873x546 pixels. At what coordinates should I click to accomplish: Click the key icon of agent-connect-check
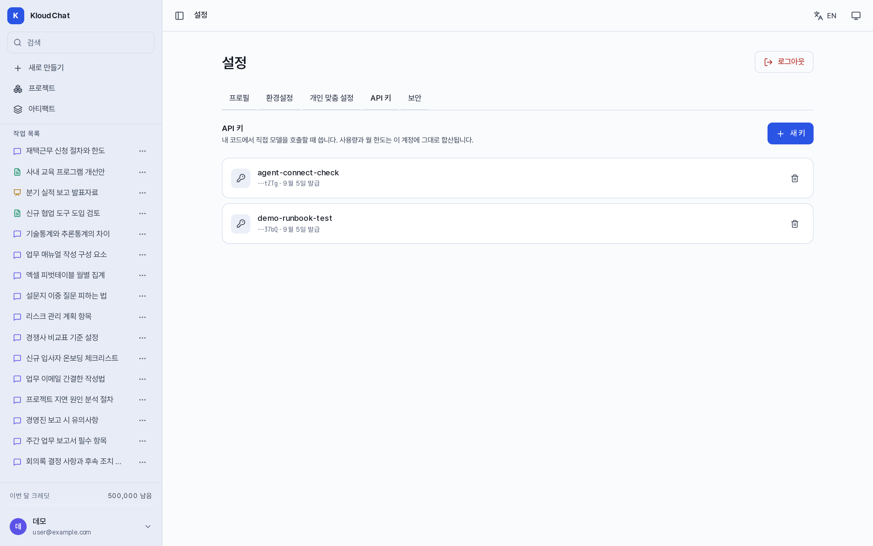241,178
